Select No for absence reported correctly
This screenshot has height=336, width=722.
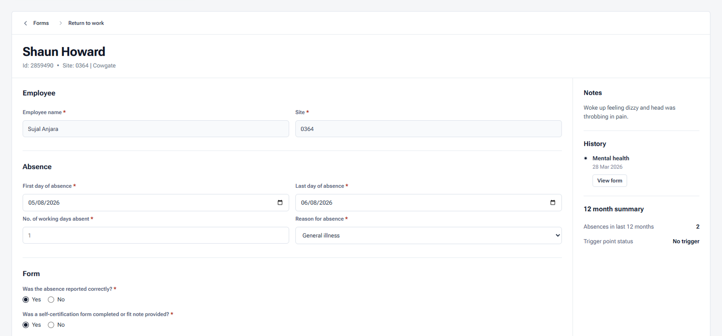tap(51, 300)
